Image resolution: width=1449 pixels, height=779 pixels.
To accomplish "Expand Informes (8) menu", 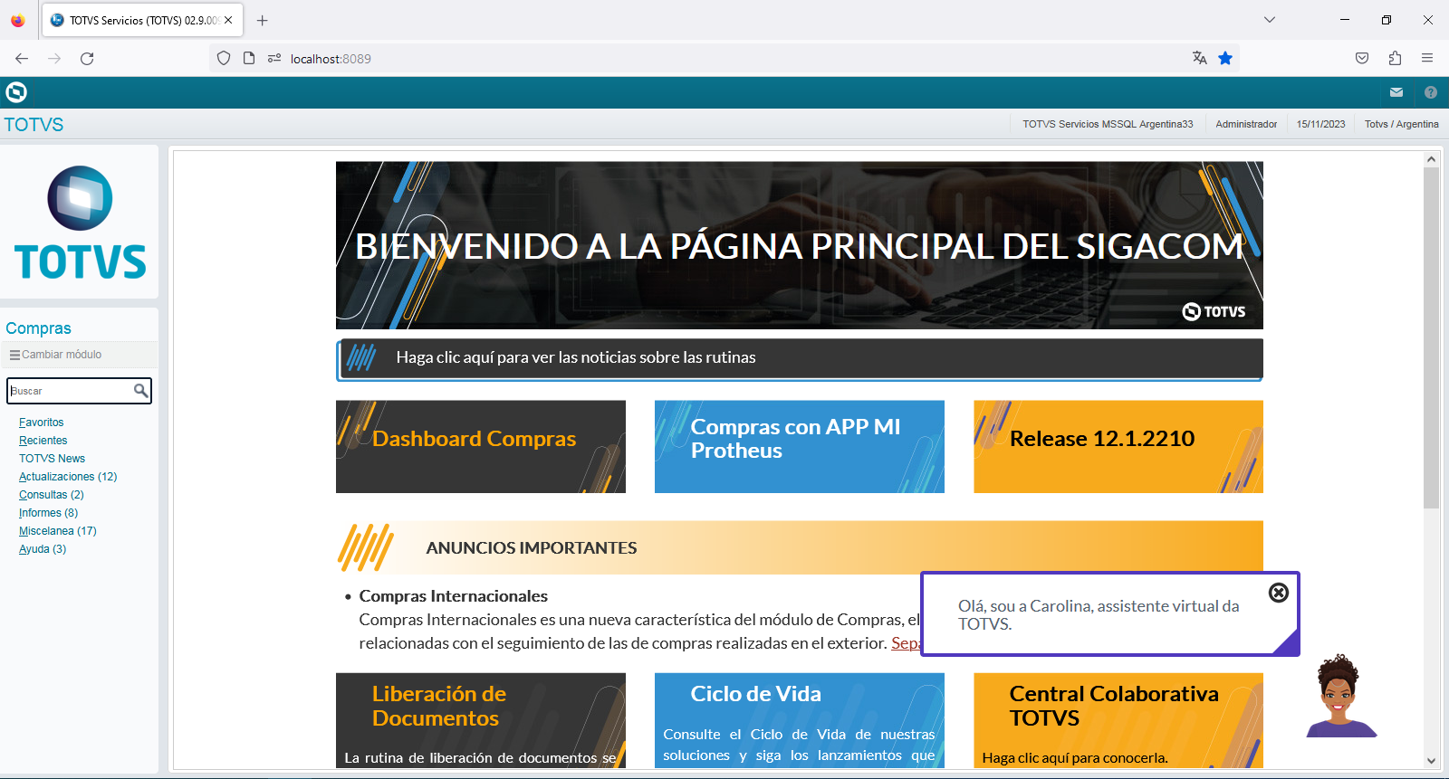I will [x=48, y=513].
